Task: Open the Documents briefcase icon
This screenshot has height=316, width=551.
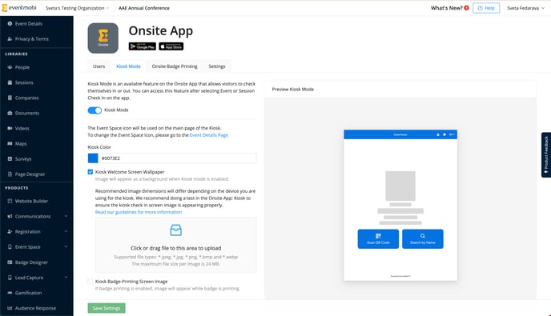Action: point(10,113)
